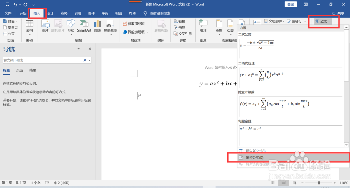This screenshot has width=350, height=188.
Task: Click the spelling check status icon
Action: (47, 183)
